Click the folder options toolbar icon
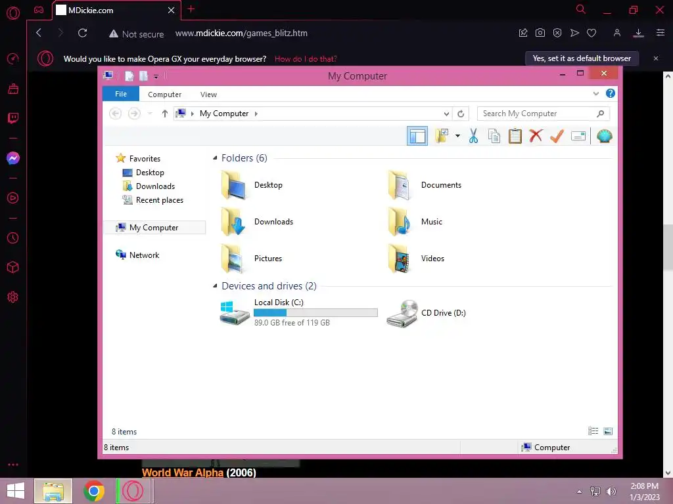Image resolution: width=673 pixels, height=504 pixels. click(x=442, y=136)
